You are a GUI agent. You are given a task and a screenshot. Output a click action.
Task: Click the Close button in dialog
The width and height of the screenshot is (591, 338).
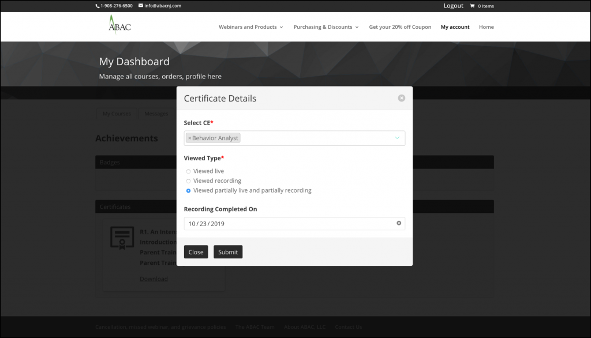tap(196, 252)
